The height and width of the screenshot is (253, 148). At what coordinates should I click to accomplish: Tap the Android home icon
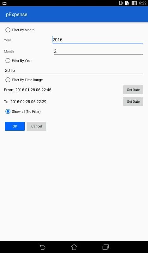(74, 247)
